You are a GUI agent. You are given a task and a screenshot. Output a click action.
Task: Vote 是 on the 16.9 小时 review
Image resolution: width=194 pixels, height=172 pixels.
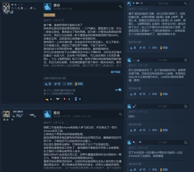pos(133,48)
